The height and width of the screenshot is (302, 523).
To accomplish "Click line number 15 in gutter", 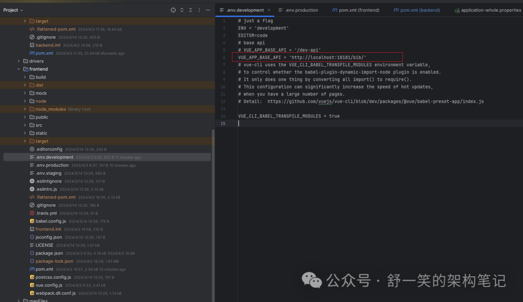I will coord(223,123).
